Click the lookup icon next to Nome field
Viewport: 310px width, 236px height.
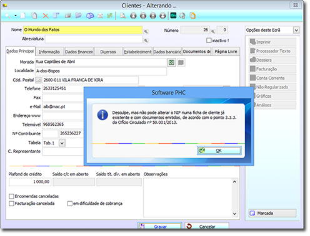click(x=146, y=32)
